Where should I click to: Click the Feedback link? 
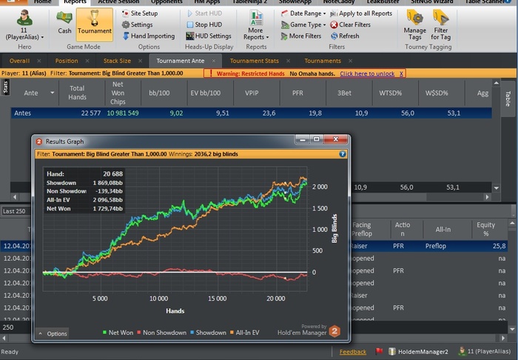tap(353, 352)
